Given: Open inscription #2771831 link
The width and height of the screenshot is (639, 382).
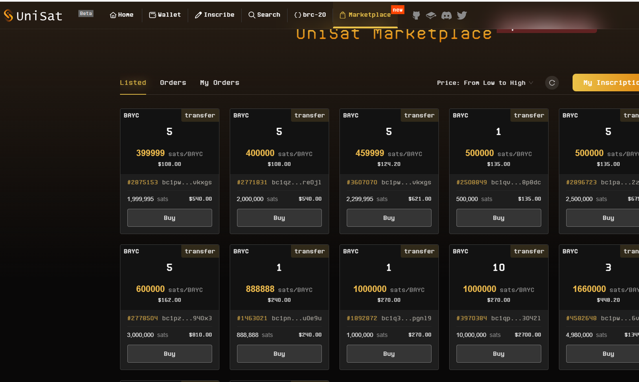Looking at the screenshot, I should [252, 182].
